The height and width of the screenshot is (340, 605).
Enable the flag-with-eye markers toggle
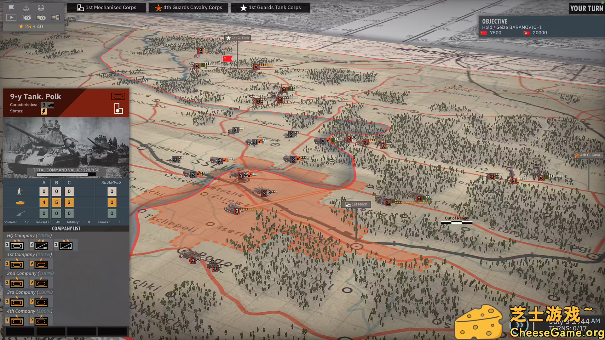pyautogui.click(x=41, y=17)
